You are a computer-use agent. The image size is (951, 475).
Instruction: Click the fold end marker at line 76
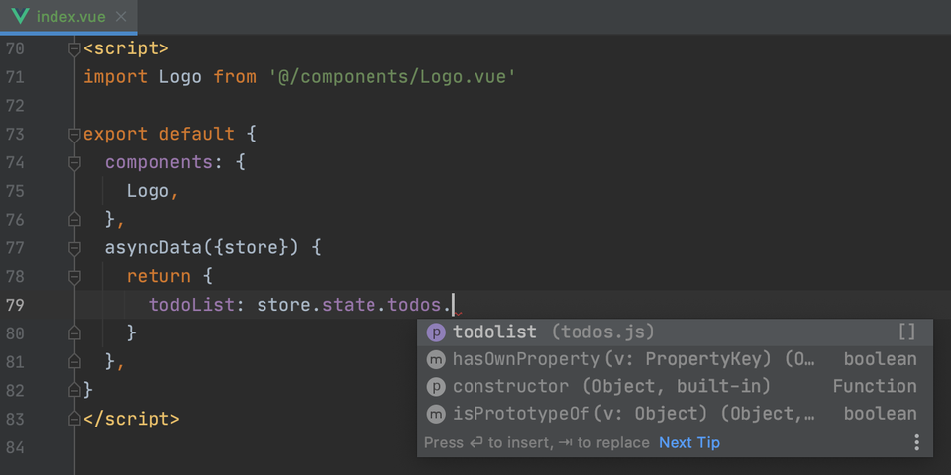(x=73, y=219)
